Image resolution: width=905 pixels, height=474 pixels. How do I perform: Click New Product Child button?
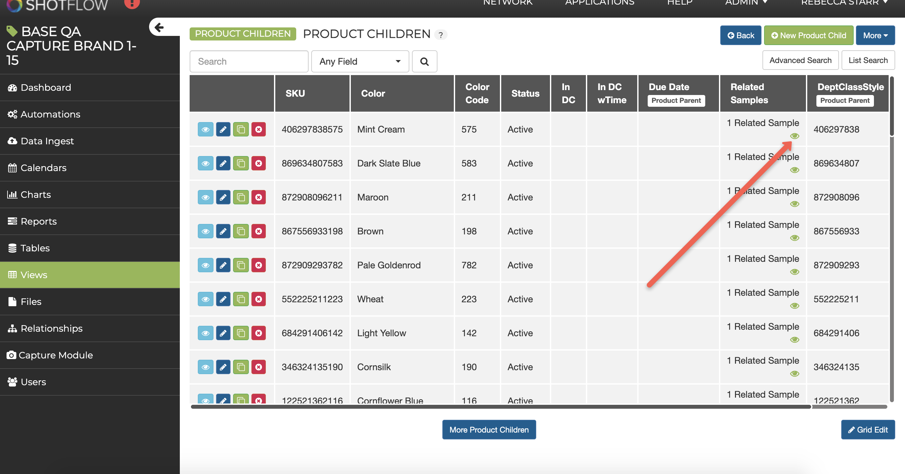point(809,36)
